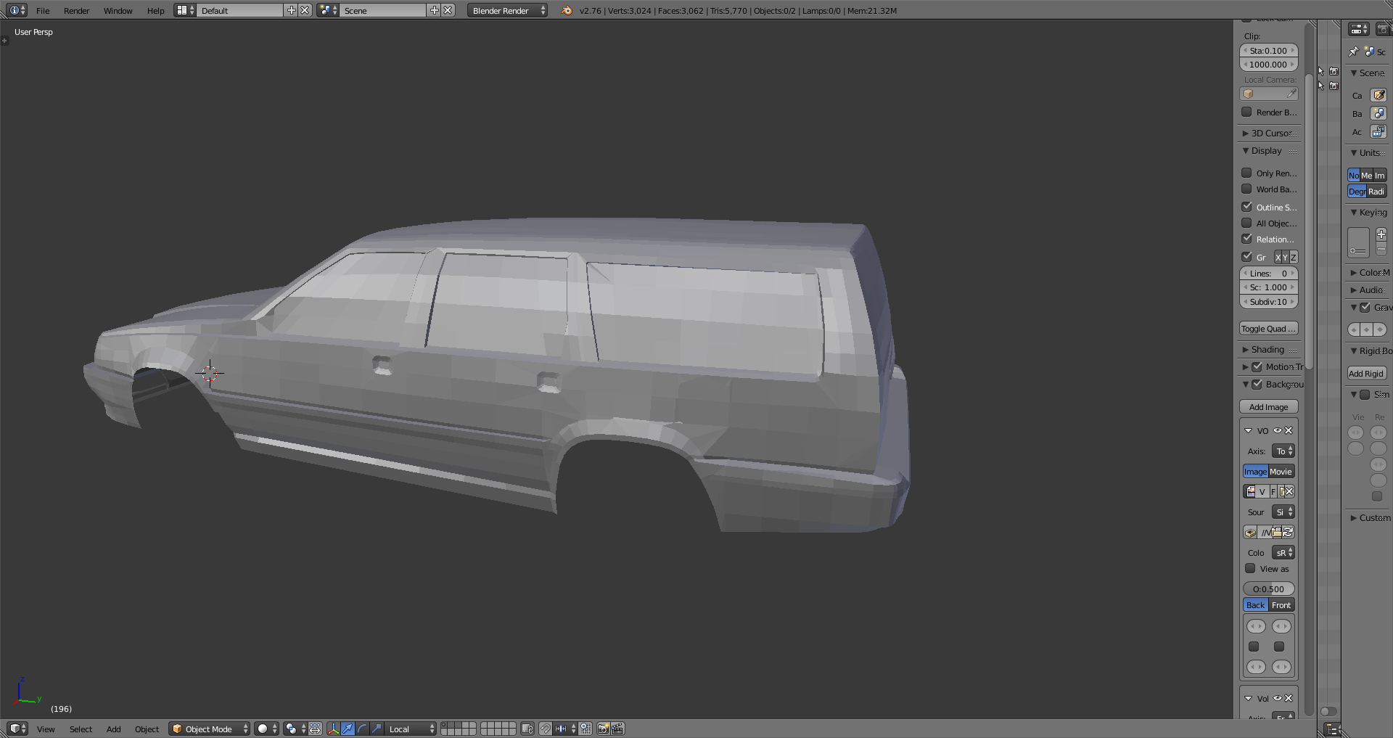Viewport: 1393px width, 738px height.
Task: Open the File menu
Action: click(x=43, y=10)
